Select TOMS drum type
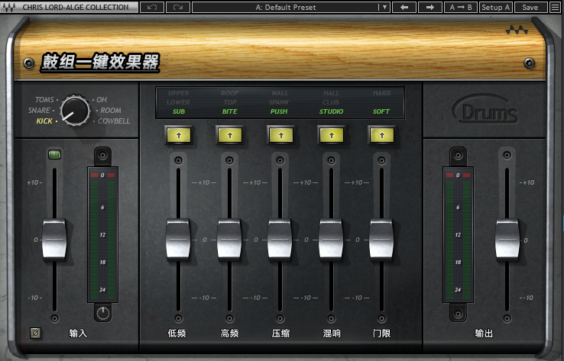564x361 pixels. (44, 99)
